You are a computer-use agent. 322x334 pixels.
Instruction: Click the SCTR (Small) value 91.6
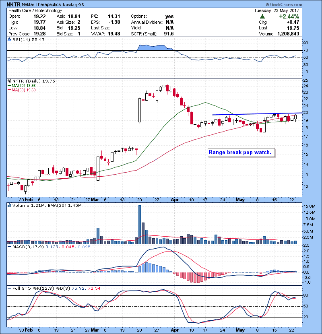click(x=168, y=34)
